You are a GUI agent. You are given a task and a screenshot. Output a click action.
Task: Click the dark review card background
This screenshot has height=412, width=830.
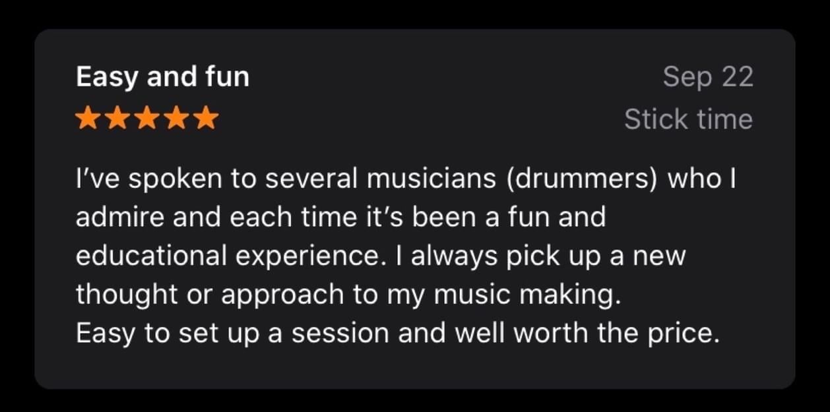pyautogui.click(x=415, y=369)
